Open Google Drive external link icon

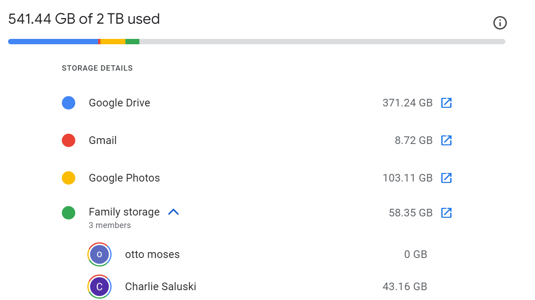tap(446, 103)
